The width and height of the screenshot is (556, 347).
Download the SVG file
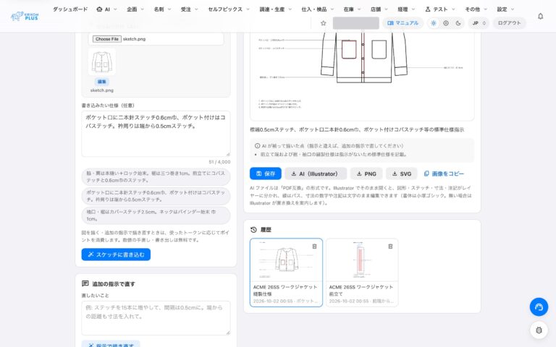tap(402, 173)
